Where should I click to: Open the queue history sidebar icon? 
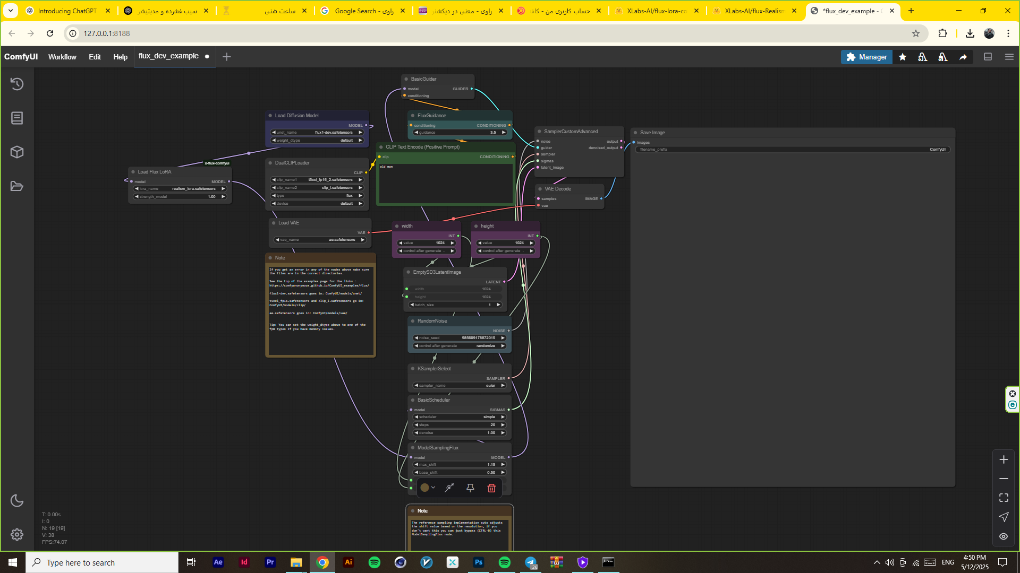coord(17,84)
